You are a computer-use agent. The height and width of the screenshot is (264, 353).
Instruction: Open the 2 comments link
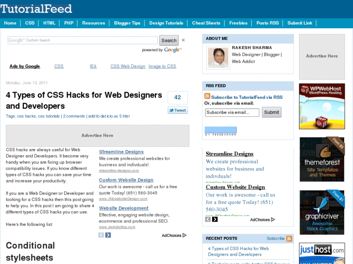tap(74, 116)
